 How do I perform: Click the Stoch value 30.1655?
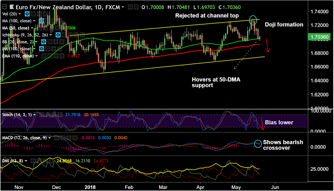pyautogui.click(x=91, y=115)
